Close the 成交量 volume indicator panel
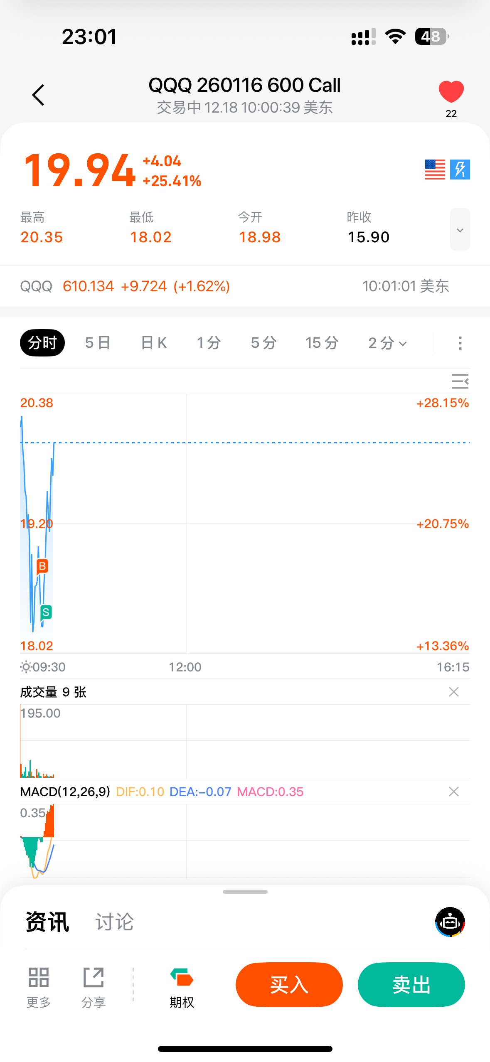The image size is (490, 1062). [x=453, y=692]
